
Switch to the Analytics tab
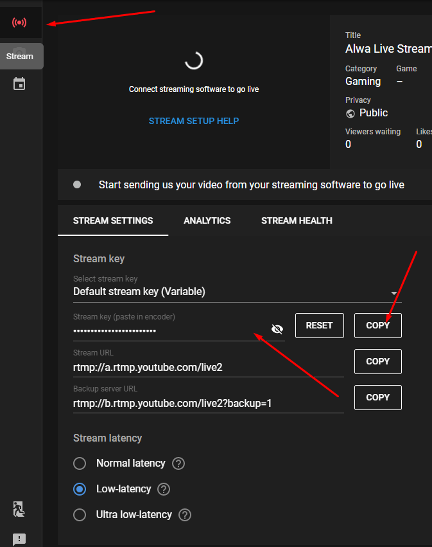[x=207, y=220]
